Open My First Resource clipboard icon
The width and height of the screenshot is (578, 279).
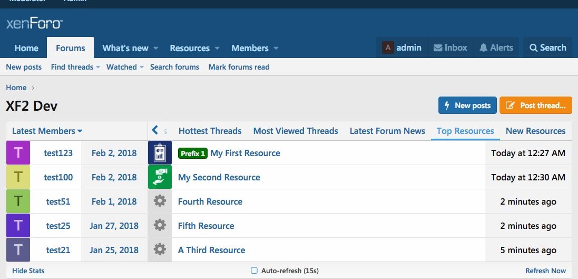pyautogui.click(x=160, y=153)
